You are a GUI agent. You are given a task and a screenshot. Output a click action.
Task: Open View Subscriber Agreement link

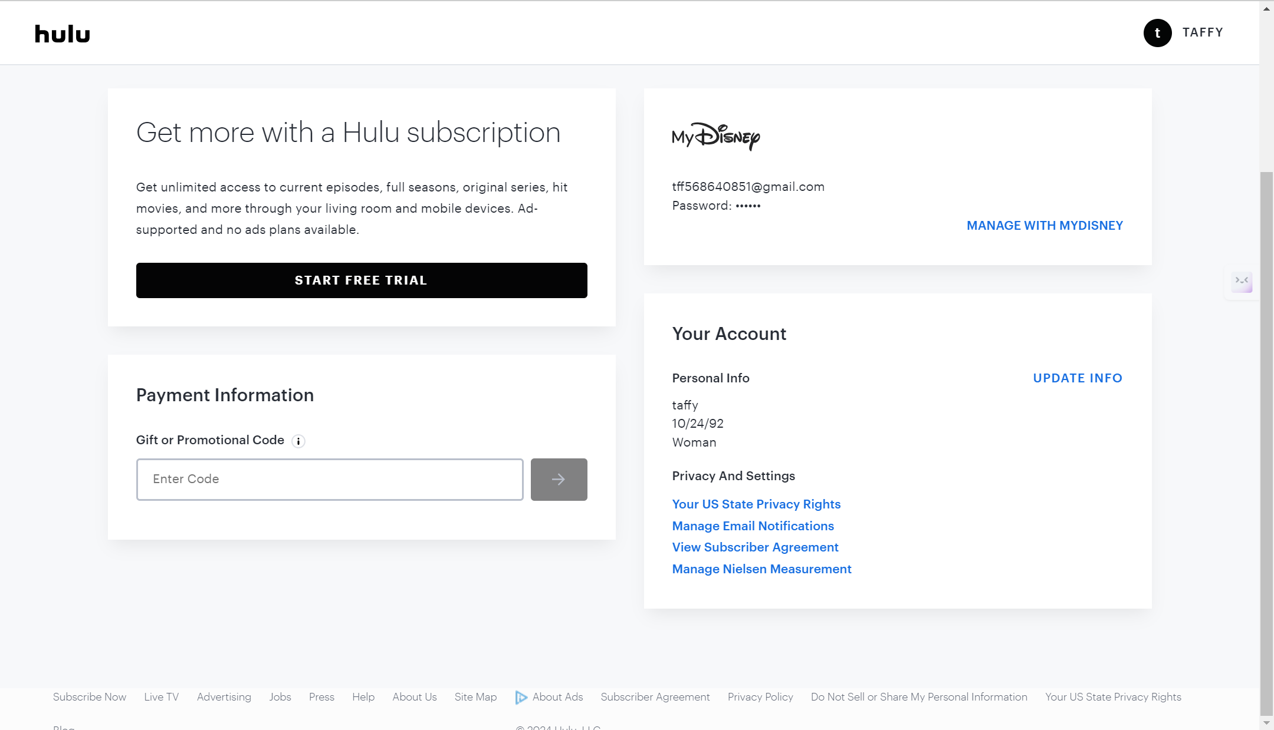coord(755,547)
